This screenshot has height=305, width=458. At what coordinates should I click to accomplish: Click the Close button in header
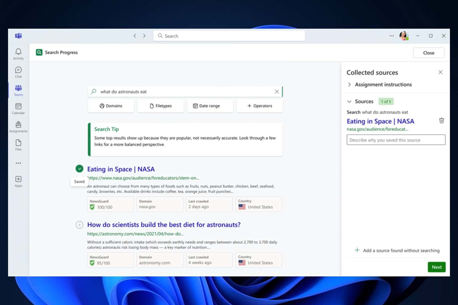point(428,53)
